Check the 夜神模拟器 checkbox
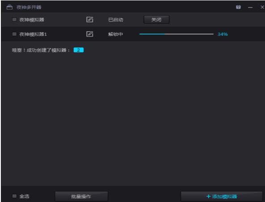265x202 pixels. coord(14,20)
